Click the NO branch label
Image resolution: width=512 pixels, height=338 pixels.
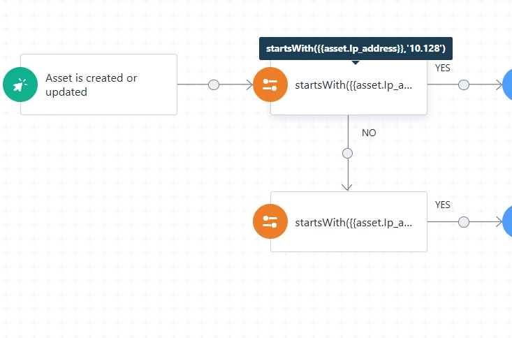pos(369,133)
